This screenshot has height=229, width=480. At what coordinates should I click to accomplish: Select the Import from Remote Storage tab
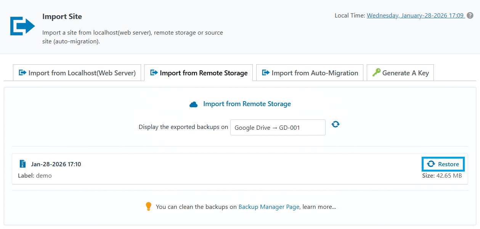tap(198, 73)
